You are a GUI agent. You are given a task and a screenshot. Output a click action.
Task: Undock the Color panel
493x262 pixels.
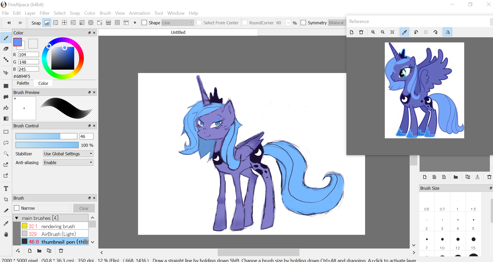click(89, 33)
